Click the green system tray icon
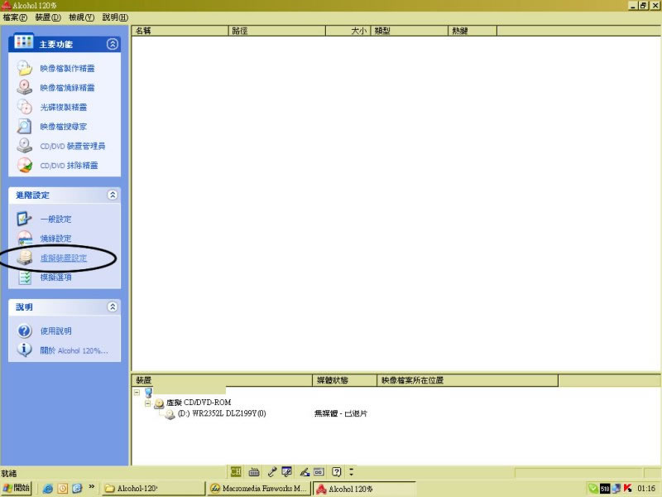Viewport: 662px width, 497px height. (x=593, y=489)
